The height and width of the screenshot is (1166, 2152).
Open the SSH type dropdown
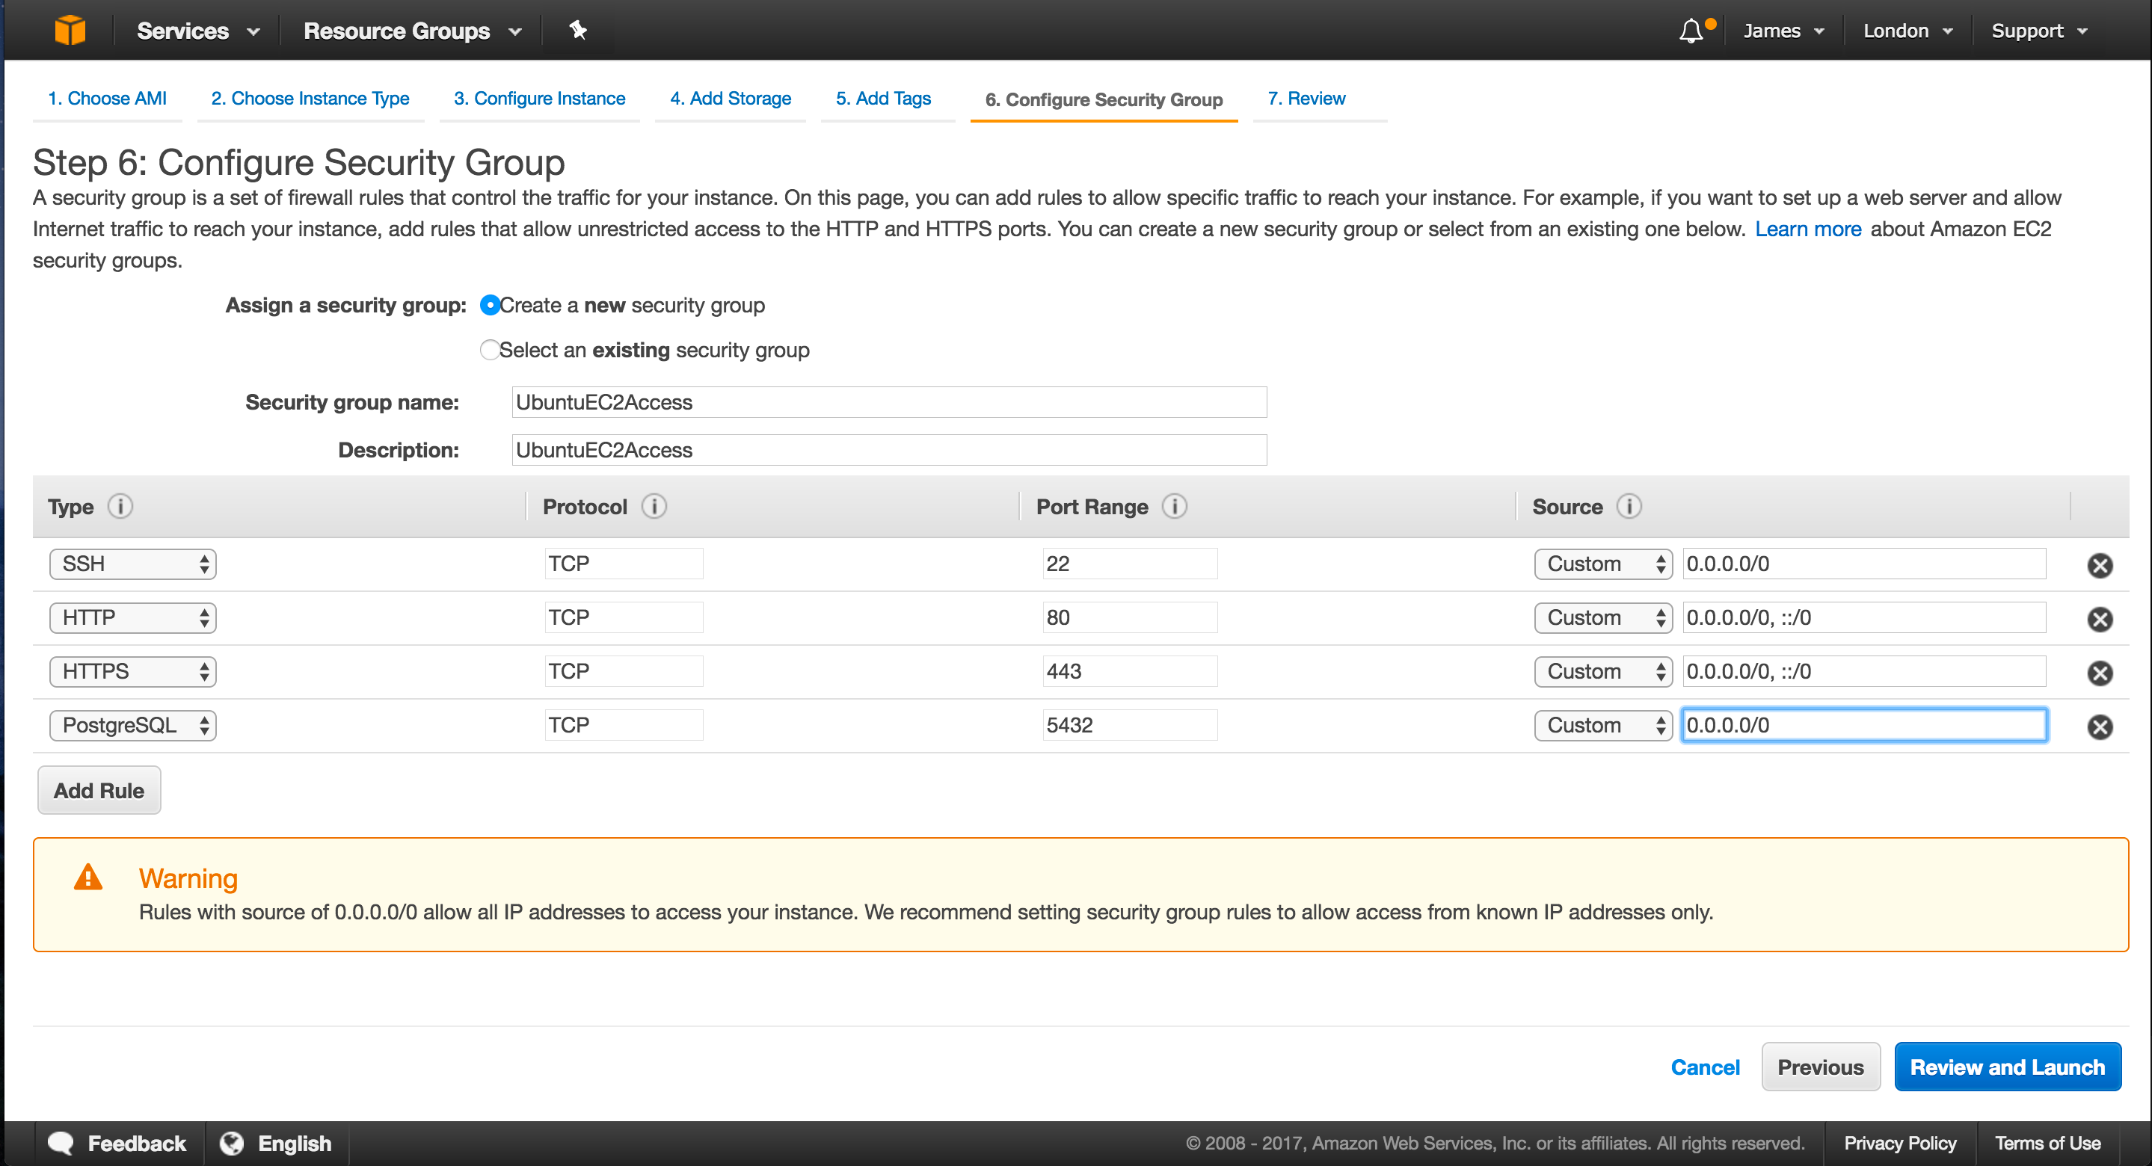click(133, 564)
